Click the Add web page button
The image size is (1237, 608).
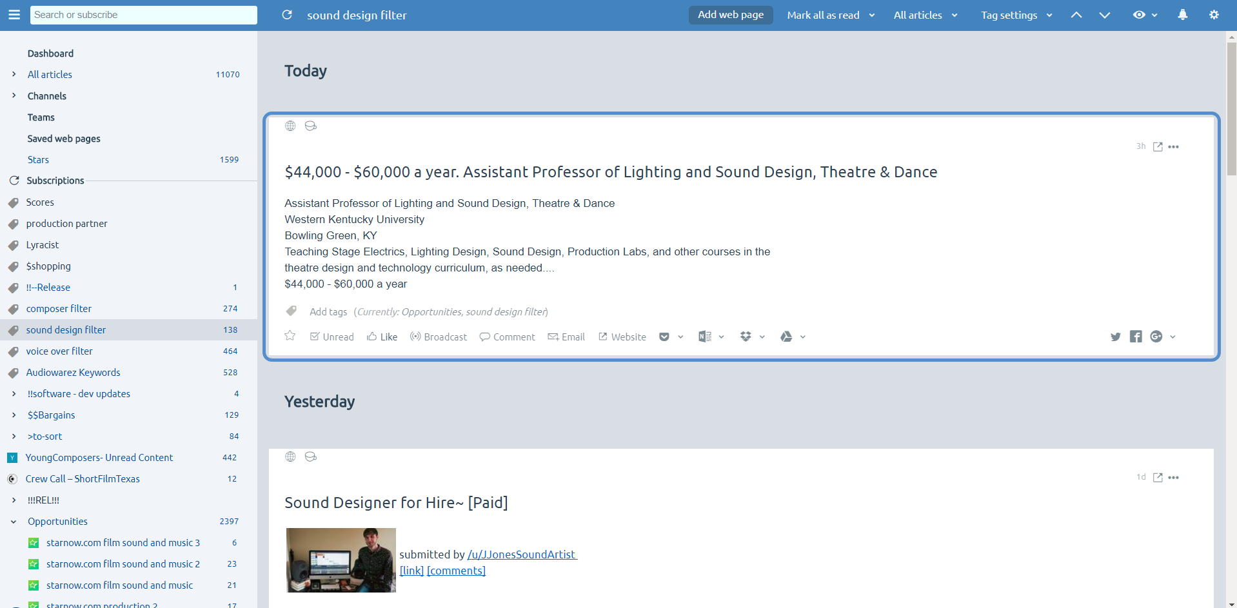click(730, 14)
